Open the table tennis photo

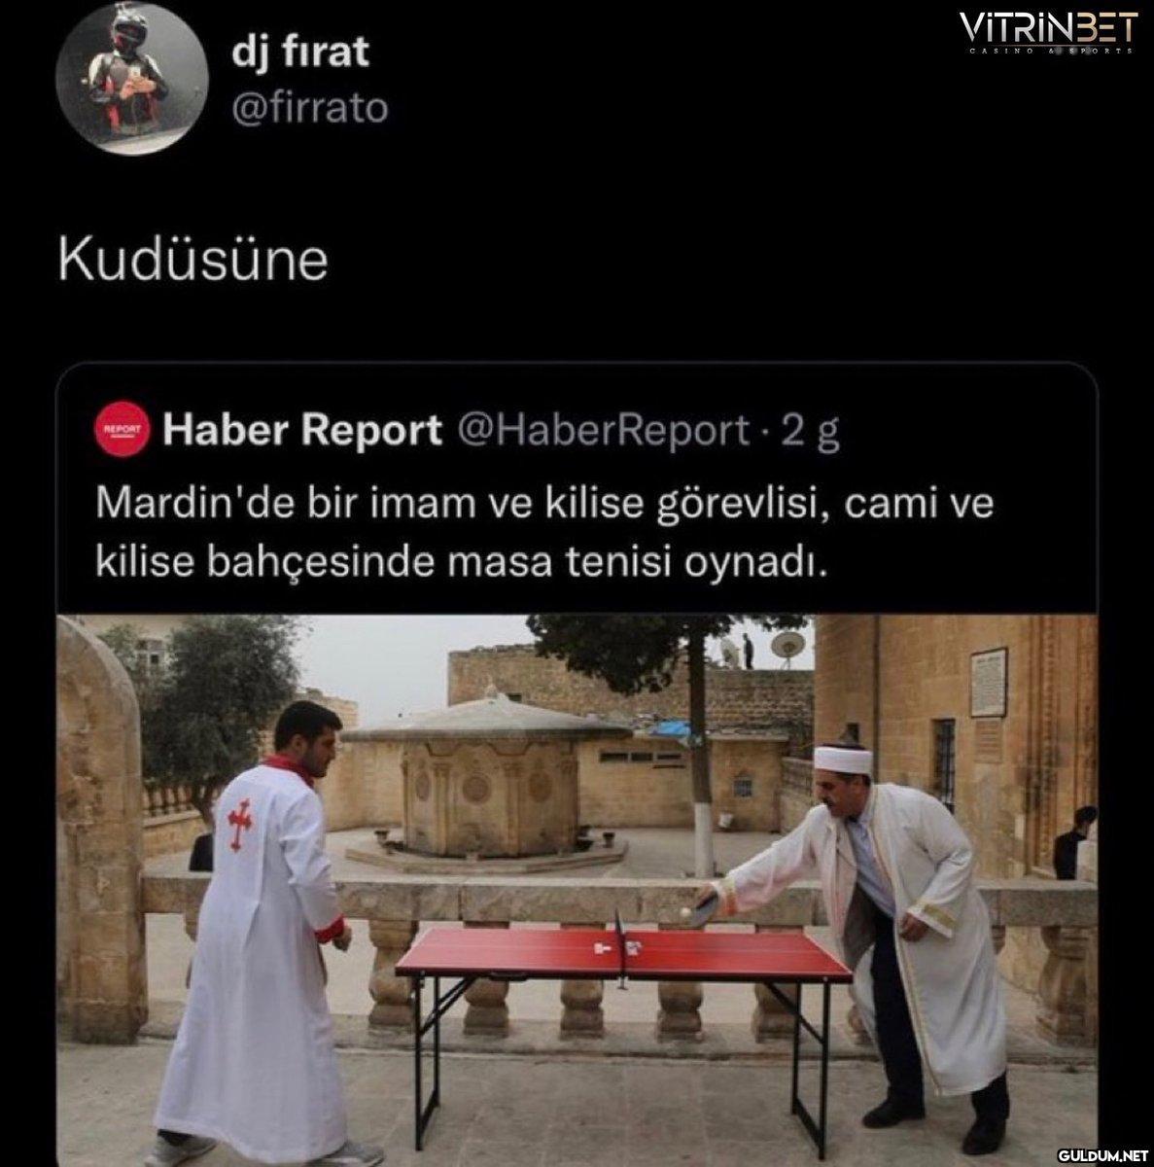pos(577,890)
